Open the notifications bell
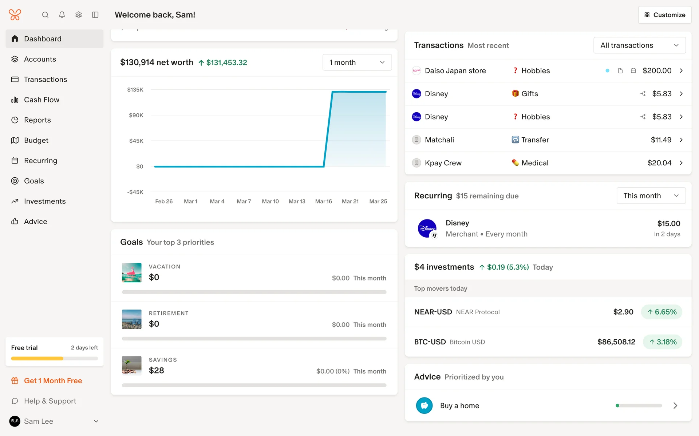 point(62,15)
